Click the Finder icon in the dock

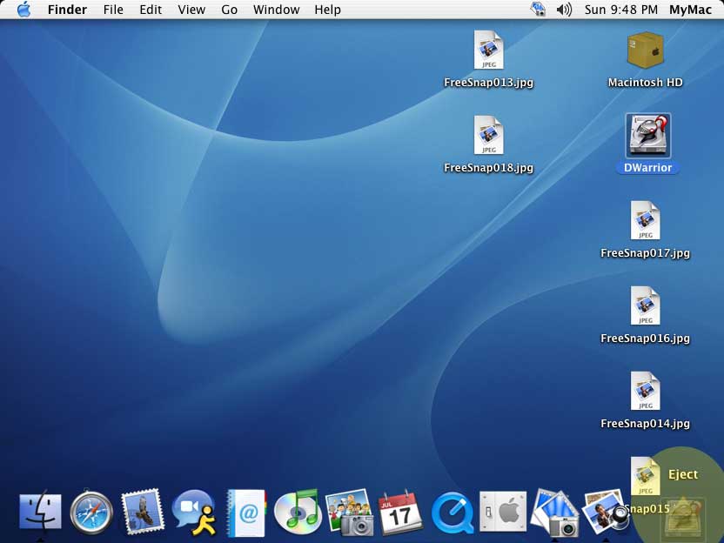[40, 512]
